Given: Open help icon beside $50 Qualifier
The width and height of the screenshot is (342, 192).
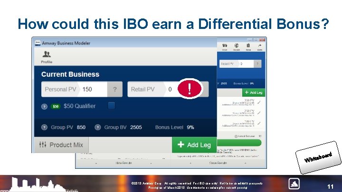Looking at the screenshot, I should point(44,107).
